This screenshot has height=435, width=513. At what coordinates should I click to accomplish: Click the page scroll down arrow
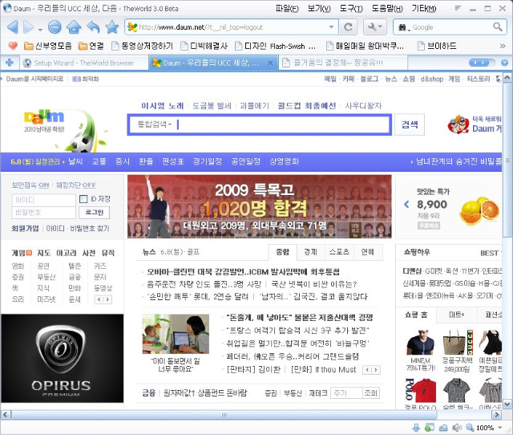point(507,405)
